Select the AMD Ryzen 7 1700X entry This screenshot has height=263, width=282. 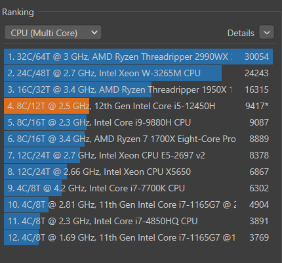[x=138, y=139]
